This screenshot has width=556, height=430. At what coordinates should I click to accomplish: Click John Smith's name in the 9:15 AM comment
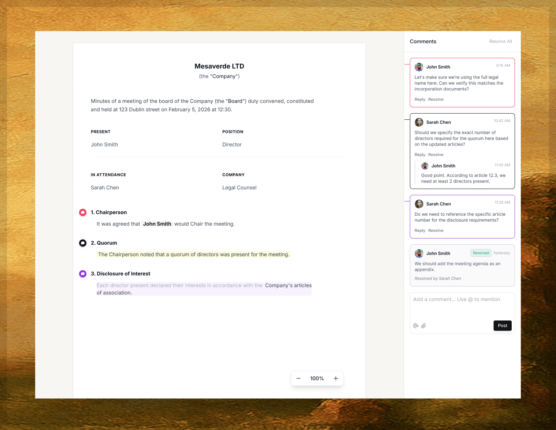(x=438, y=67)
